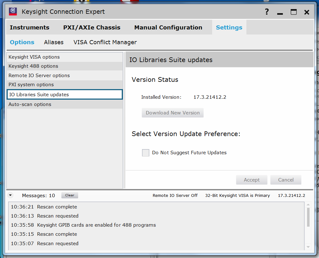The height and width of the screenshot is (258, 319).
Task: Open help with the question mark icon
Action: tap(267, 12)
